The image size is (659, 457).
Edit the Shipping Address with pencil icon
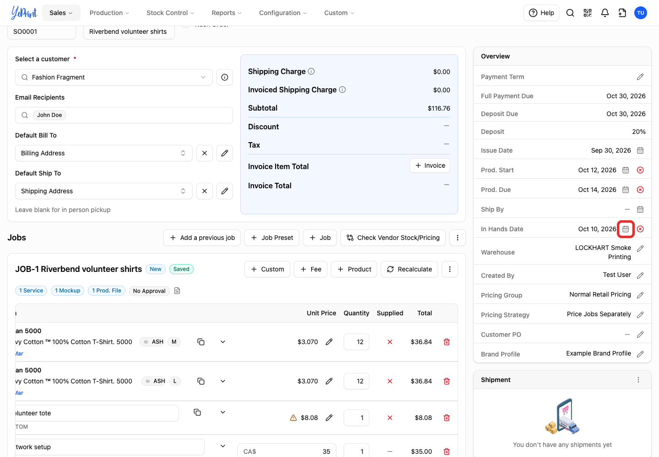pyautogui.click(x=225, y=191)
